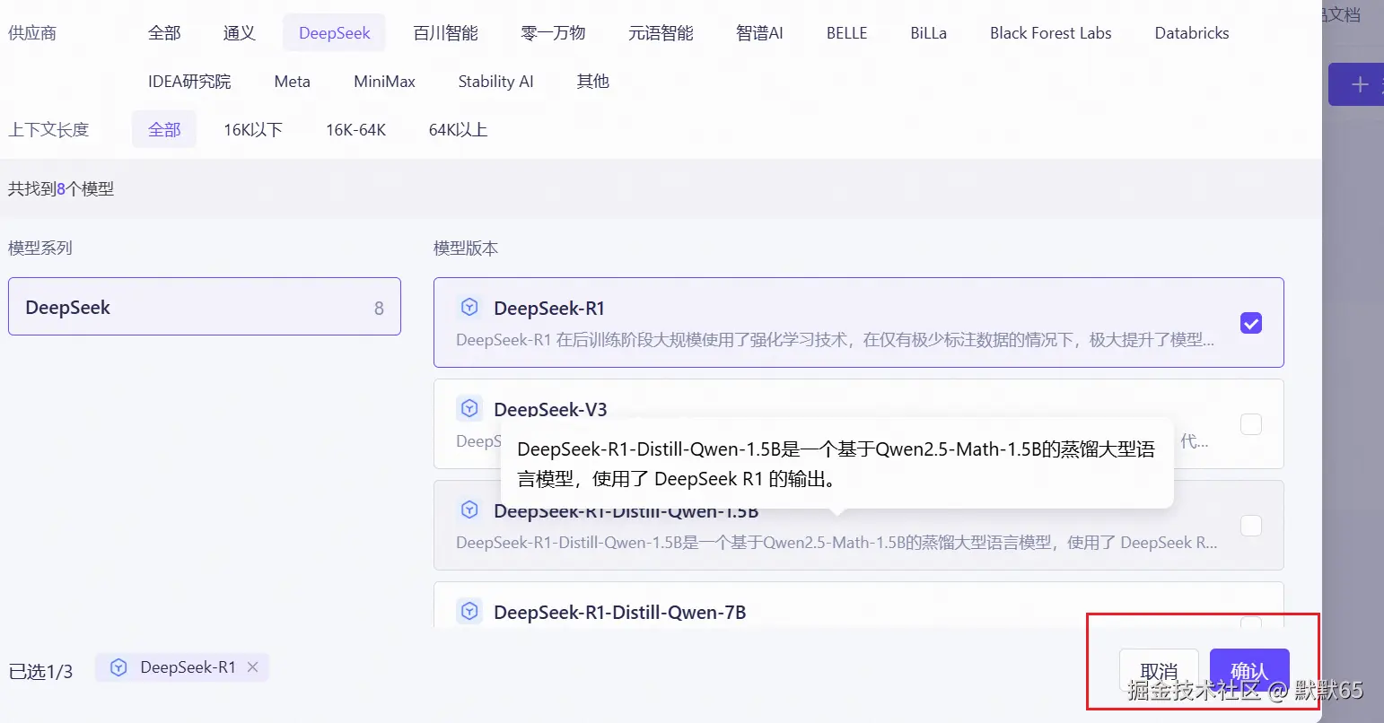Filter providers by BELLE

(847, 33)
